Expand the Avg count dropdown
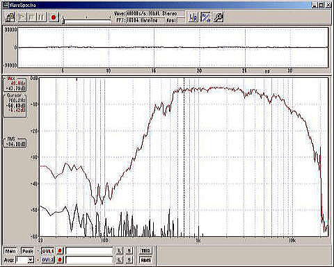Screen dimensions: 334x267 (x=31, y=260)
